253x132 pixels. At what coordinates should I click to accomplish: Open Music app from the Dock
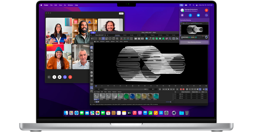[x=134, y=113]
